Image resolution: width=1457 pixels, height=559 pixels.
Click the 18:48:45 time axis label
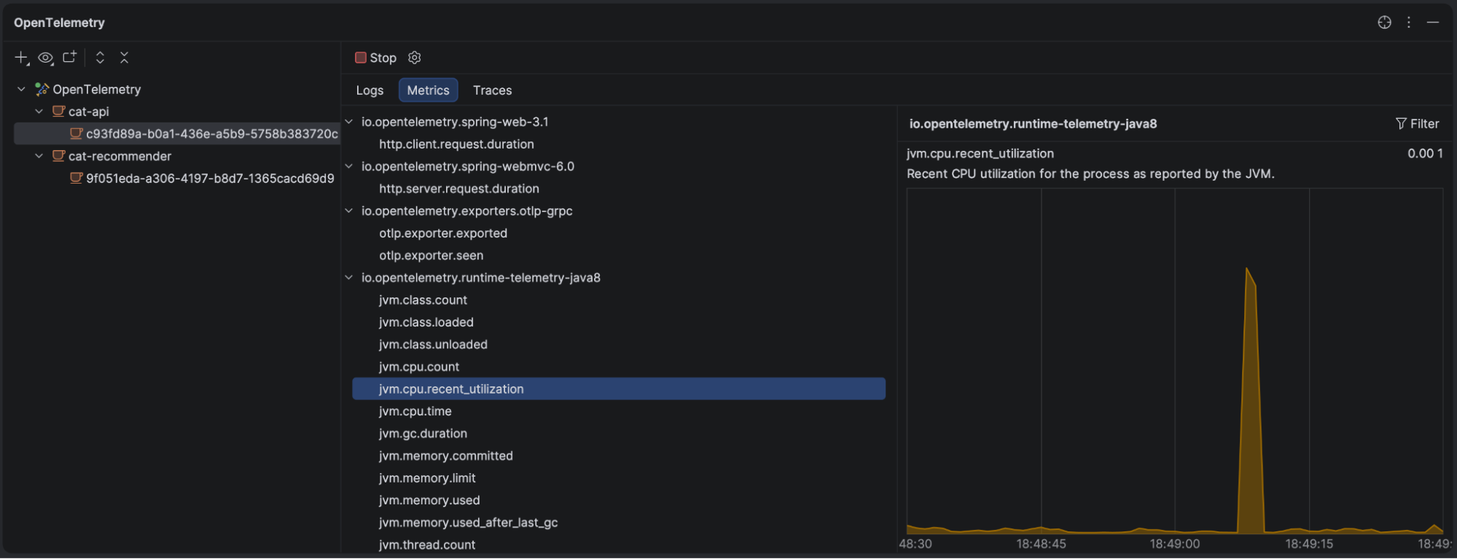[x=1042, y=544]
